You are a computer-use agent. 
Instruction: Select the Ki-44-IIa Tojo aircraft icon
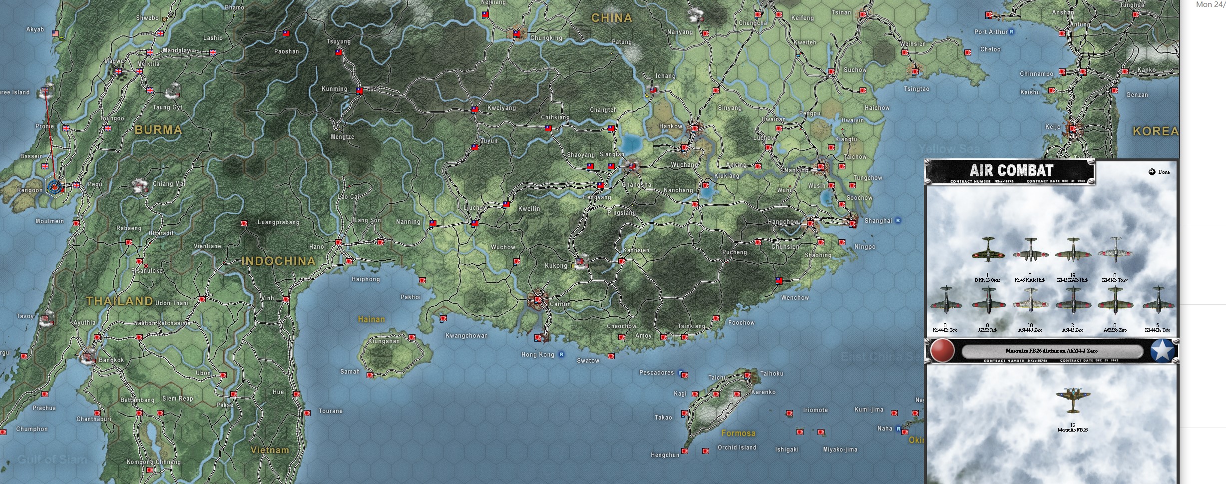pyautogui.click(x=1158, y=300)
